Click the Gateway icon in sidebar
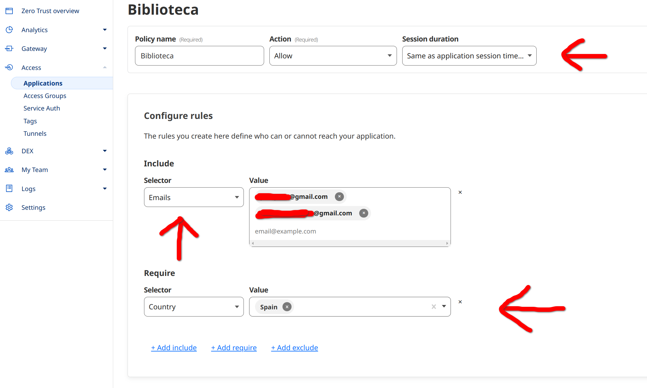 pos(9,48)
